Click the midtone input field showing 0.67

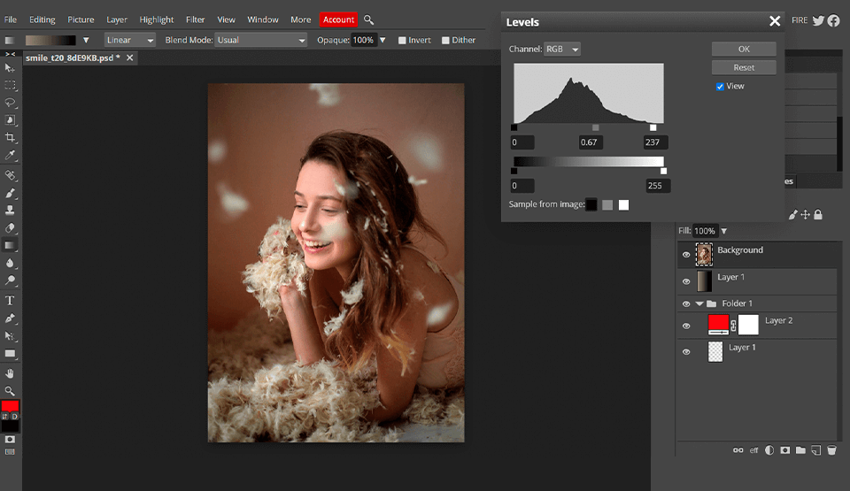coord(591,142)
